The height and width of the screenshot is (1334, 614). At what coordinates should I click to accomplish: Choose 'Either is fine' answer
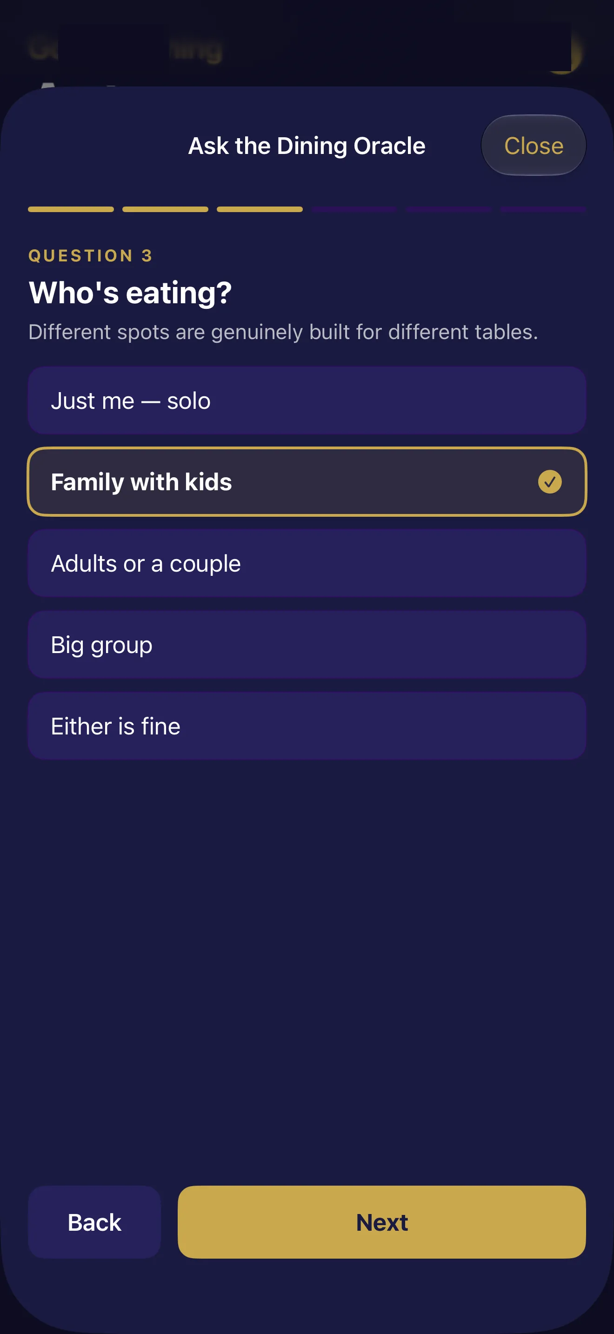click(x=307, y=726)
